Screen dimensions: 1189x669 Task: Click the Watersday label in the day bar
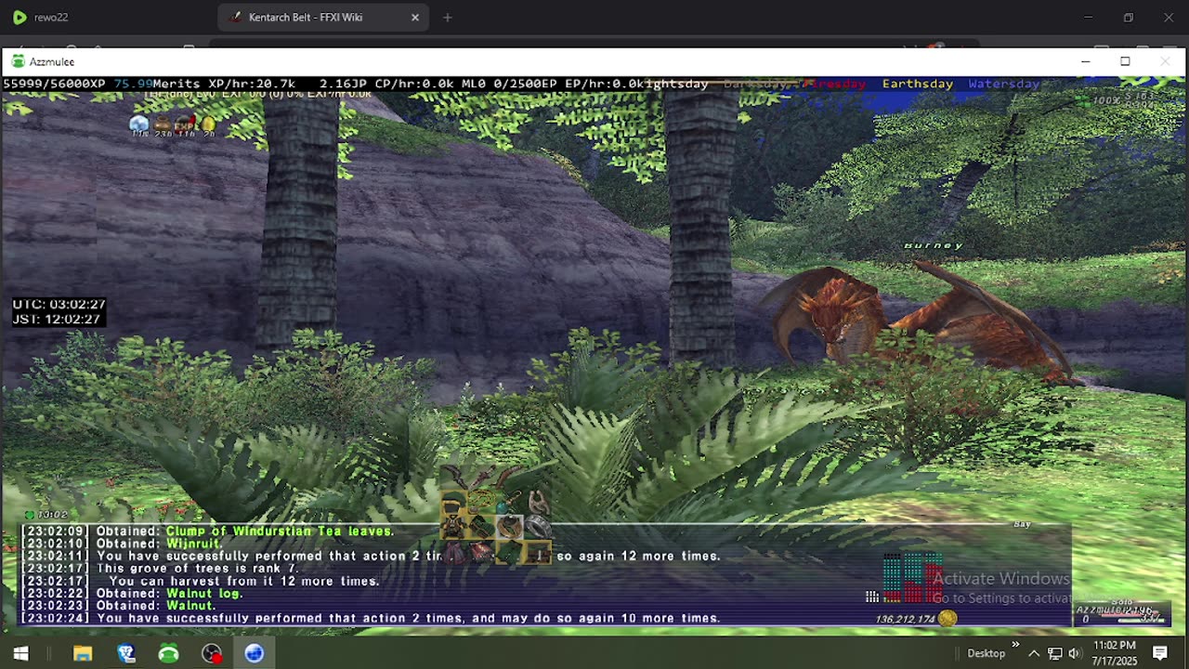pyautogui.click(x=1003, y=84)
